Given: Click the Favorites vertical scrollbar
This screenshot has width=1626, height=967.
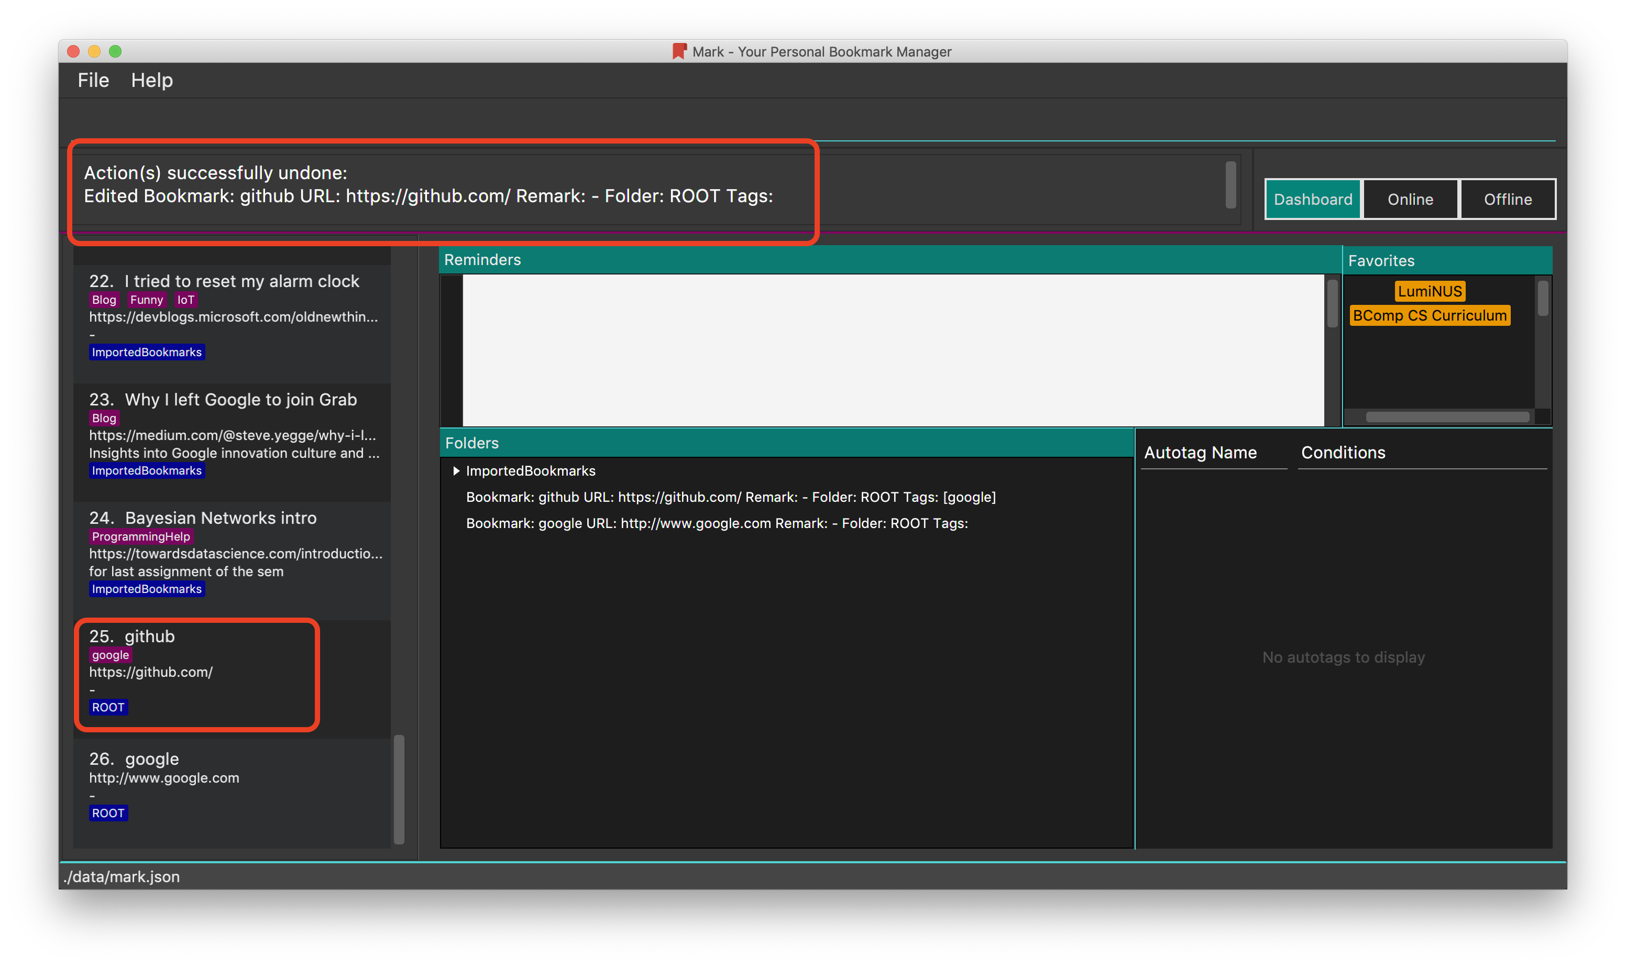Looking at the screenshot, I should 1542,298.
